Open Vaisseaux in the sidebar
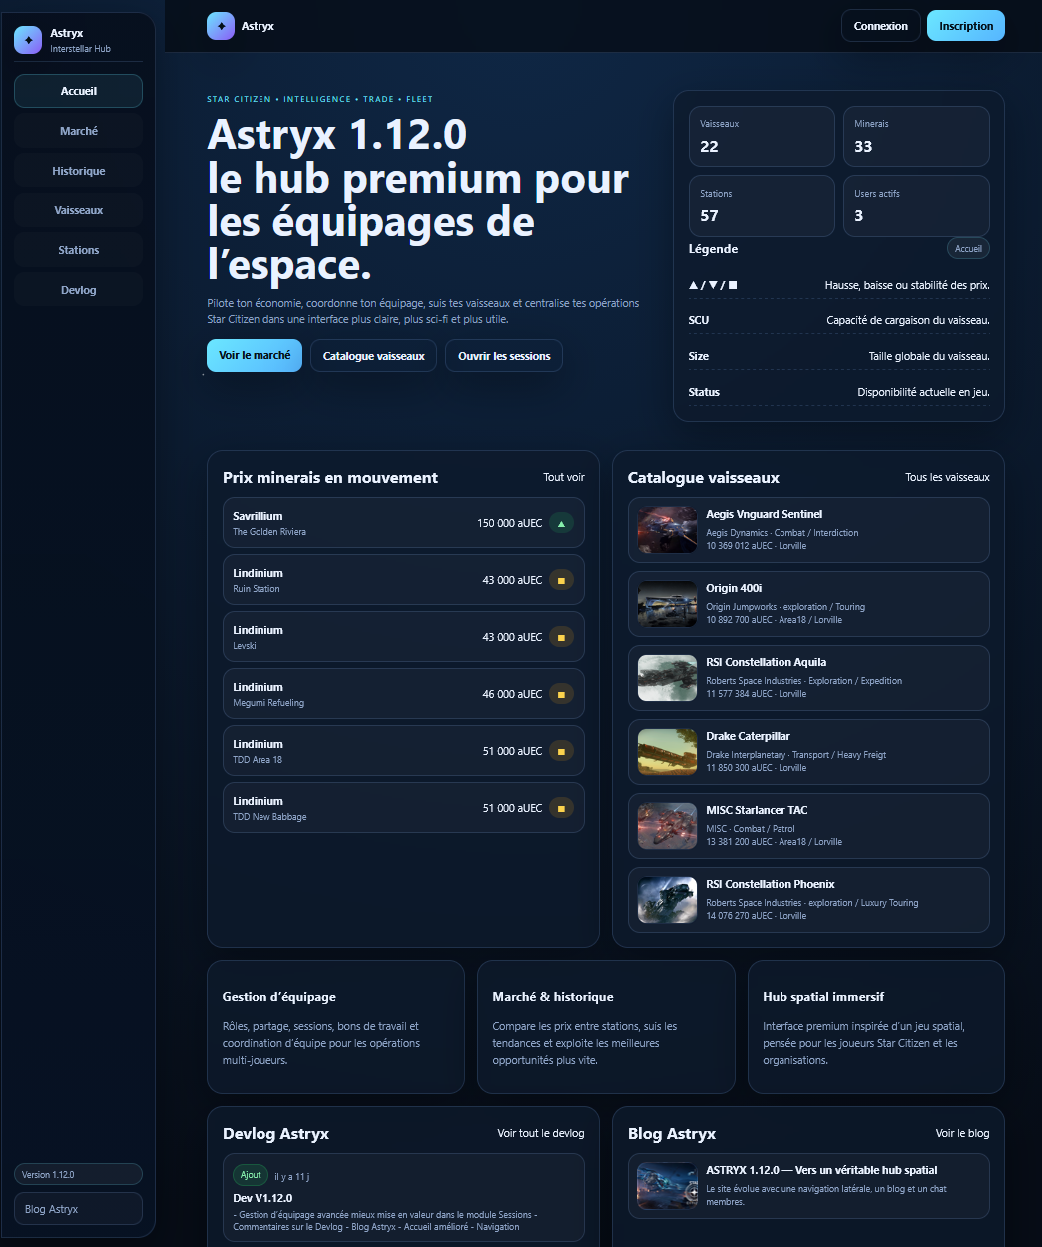 (79, 210)
